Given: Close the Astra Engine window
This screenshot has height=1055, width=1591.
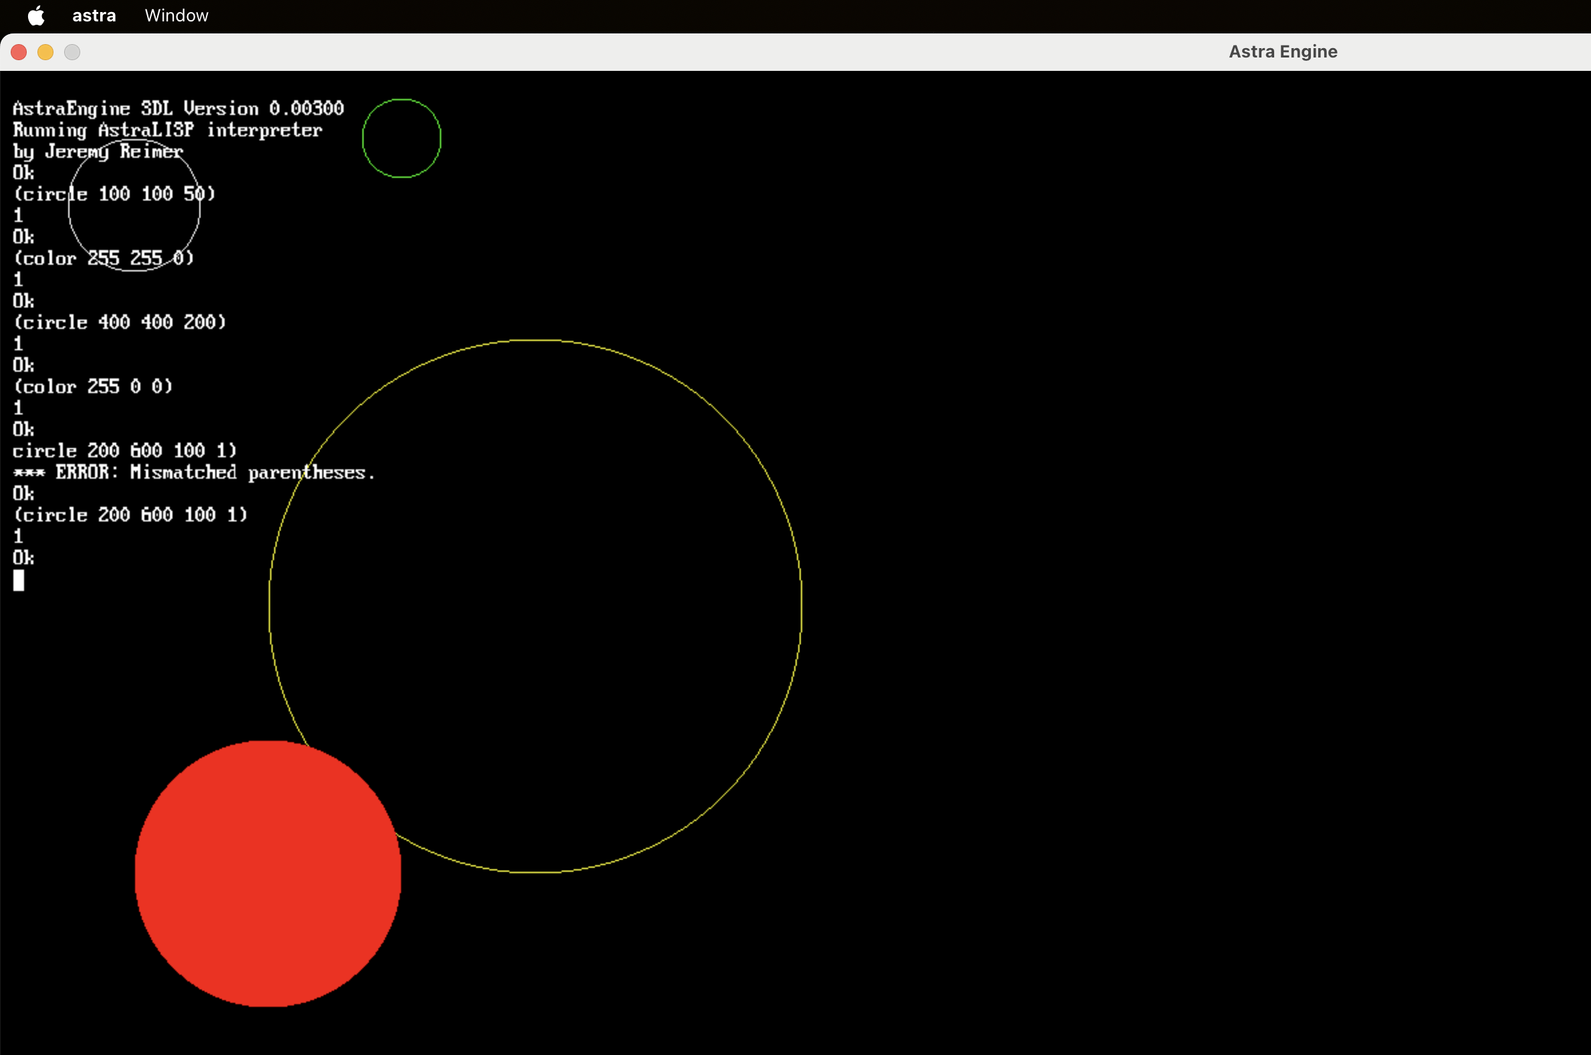Looking at the screenshot, I should 19,51.
